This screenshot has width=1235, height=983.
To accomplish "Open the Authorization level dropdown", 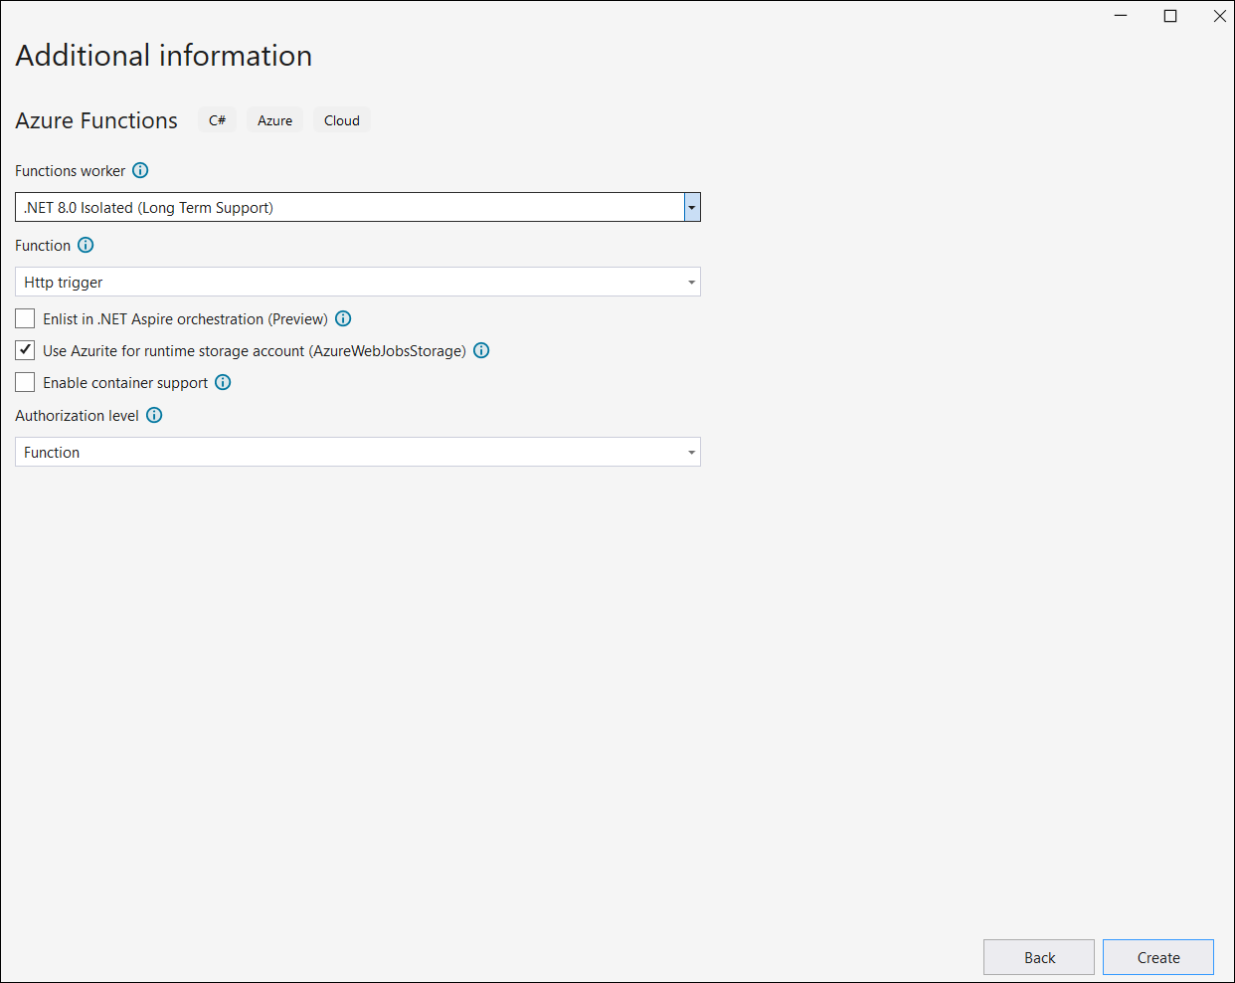I will coord(692,453).
